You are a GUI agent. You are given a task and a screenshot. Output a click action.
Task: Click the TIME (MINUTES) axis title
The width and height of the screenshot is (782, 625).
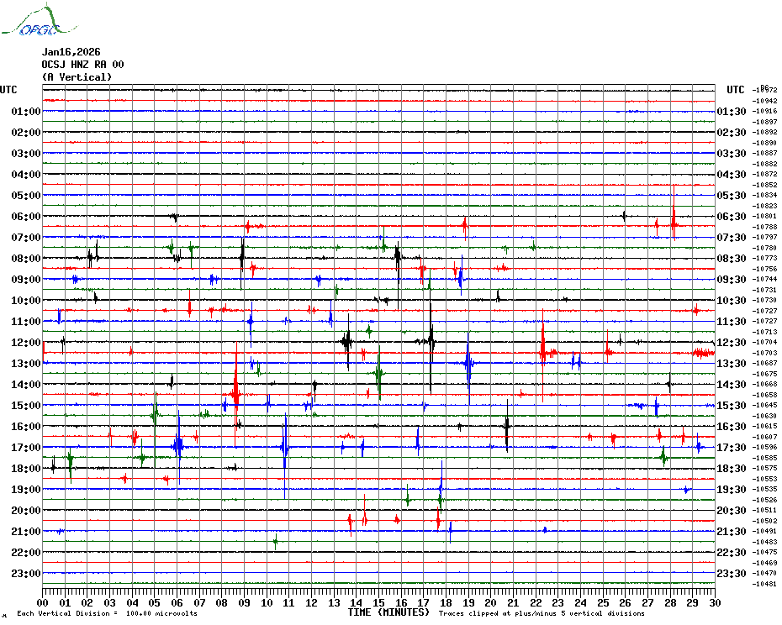click(388, 612)
